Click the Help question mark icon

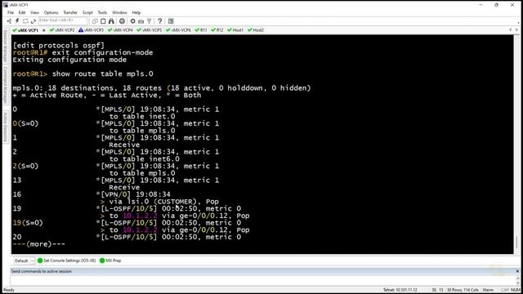pos(160,21)
